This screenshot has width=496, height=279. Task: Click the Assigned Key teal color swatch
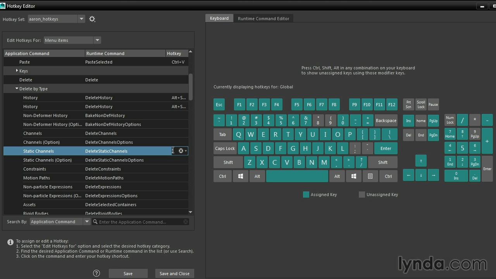(x=306, y=195)
